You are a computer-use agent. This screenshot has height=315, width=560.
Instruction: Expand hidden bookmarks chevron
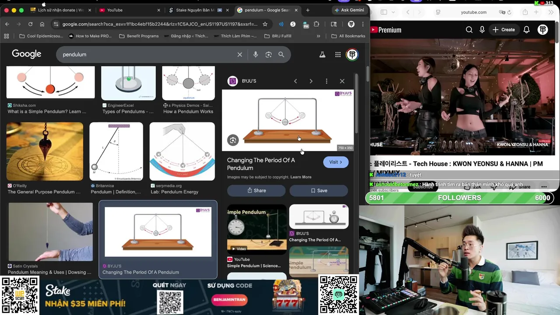point(318,36)
